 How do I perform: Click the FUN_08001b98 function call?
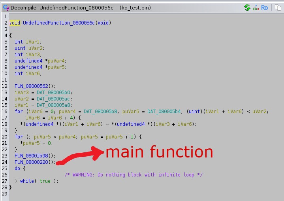(x=31, y=156)
